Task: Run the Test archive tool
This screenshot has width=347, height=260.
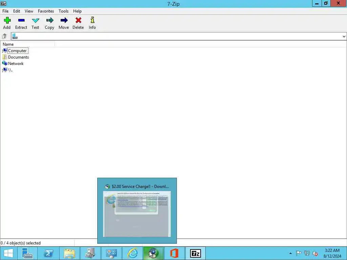Action: 35,23
